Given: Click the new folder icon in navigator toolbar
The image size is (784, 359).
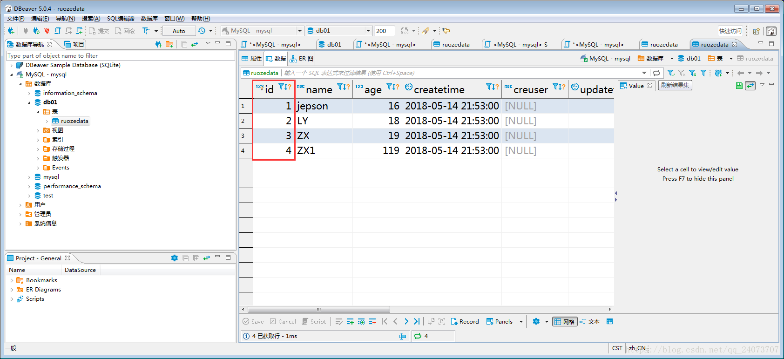Looking at the screenshot, I should [x=169, y=44].
